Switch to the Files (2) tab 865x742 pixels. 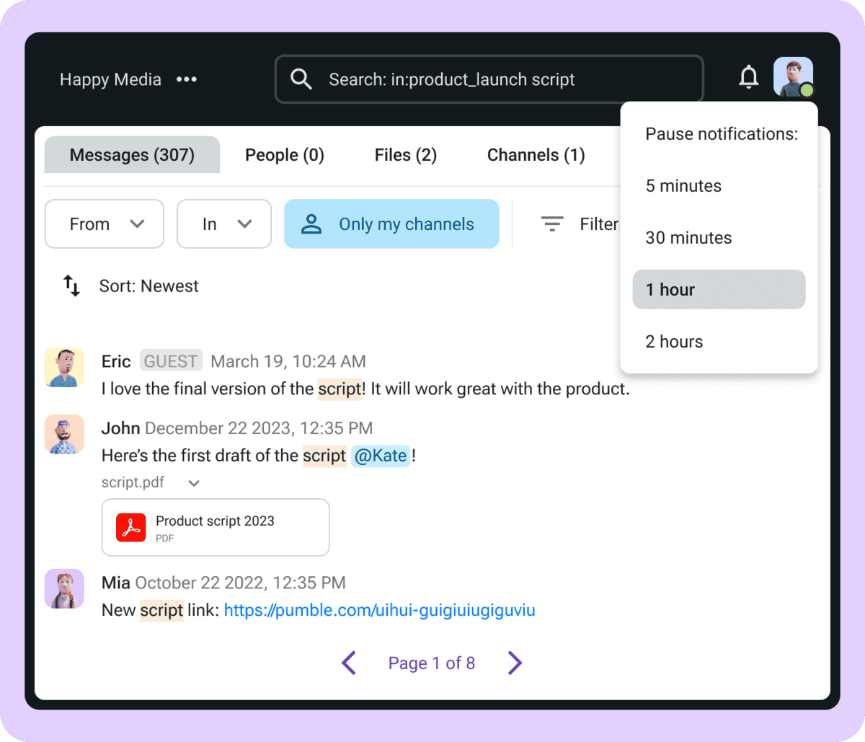coord(405,154)
